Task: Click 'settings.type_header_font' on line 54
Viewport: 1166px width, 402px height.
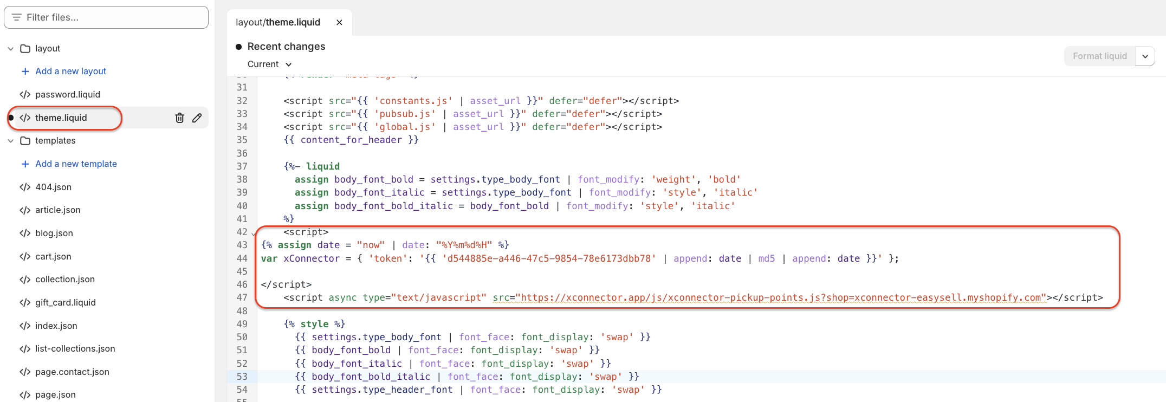Action: 382,390
